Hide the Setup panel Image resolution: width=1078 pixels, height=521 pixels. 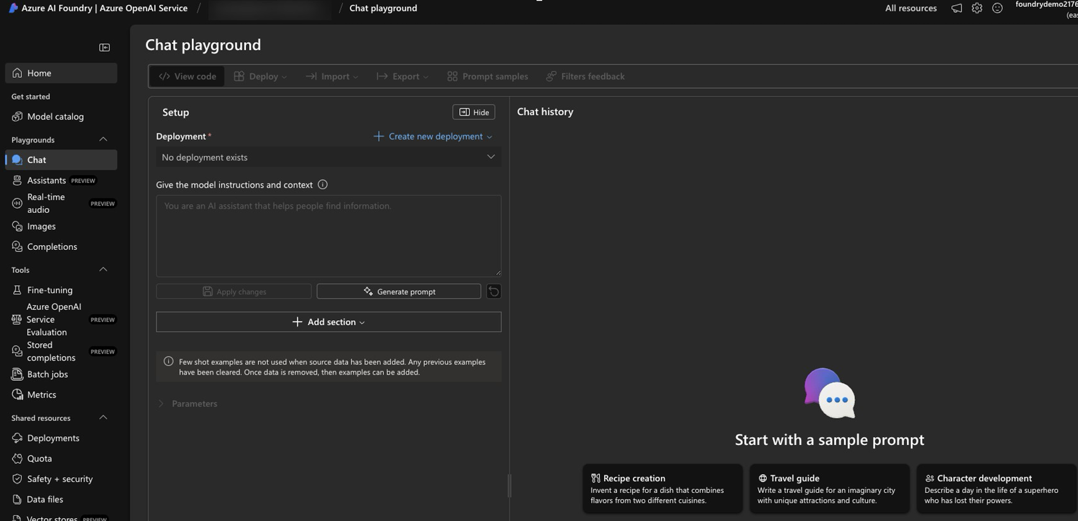[x=474, y=112]
